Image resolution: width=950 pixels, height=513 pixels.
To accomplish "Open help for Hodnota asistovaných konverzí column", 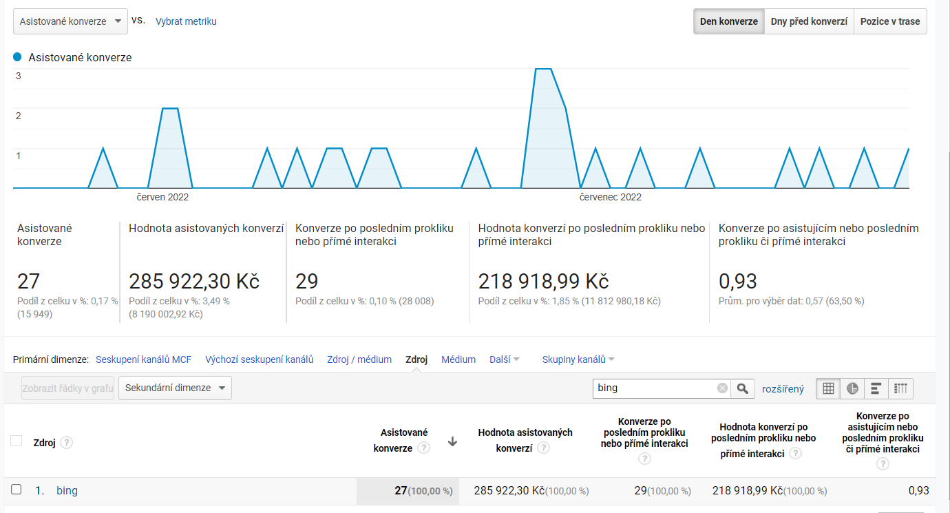I will [543, 448].
